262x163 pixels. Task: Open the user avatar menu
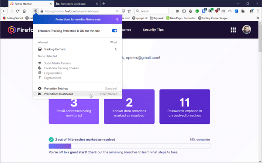click(247, 30)
